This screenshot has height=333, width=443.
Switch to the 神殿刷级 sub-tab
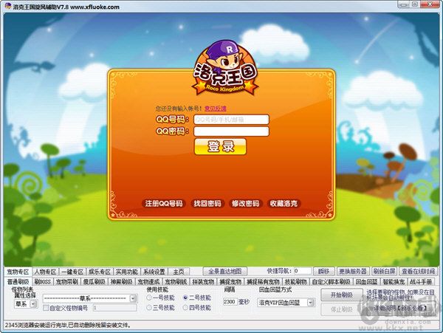[x=122, y=281]
